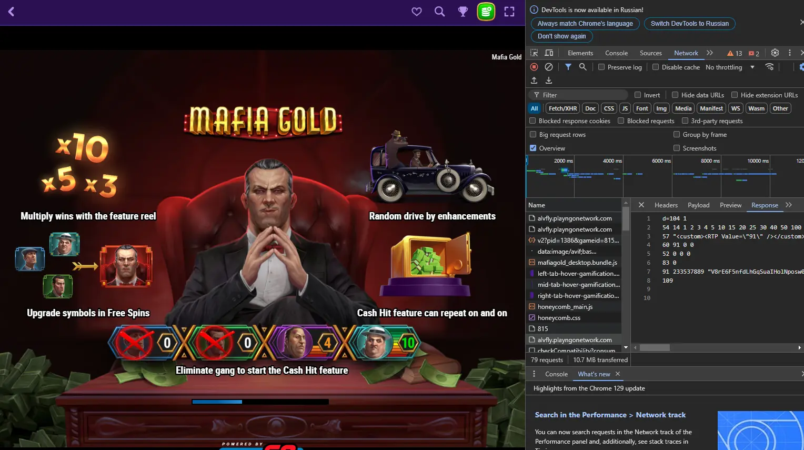
Task: Open the trophy tournaments icon
Action: click(463, 12)
